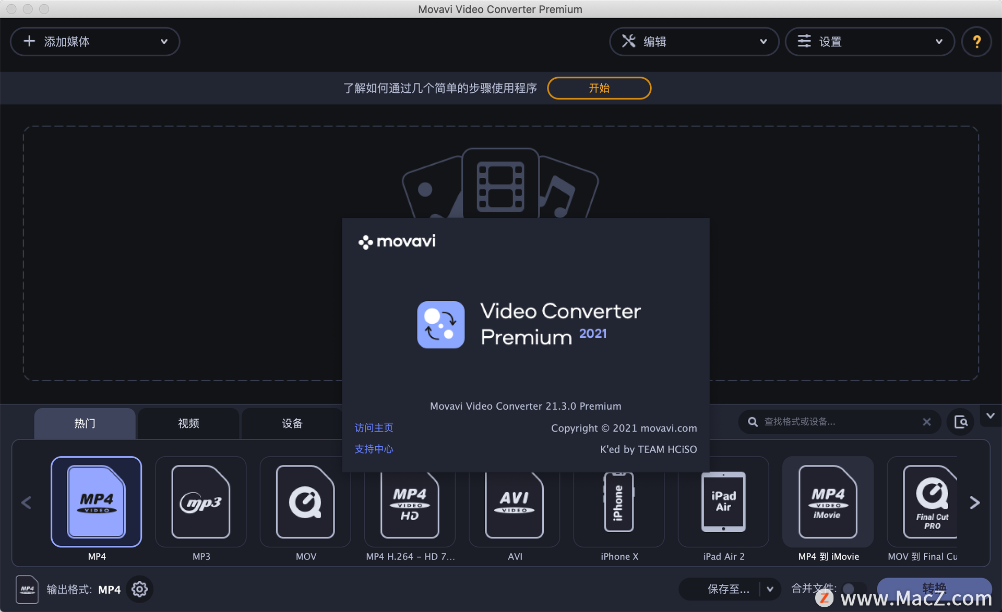Switch to the 视频 tab

click(x=188, y=423)
